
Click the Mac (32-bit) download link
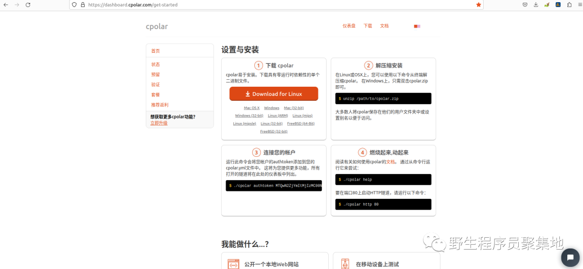pos(294,108)
